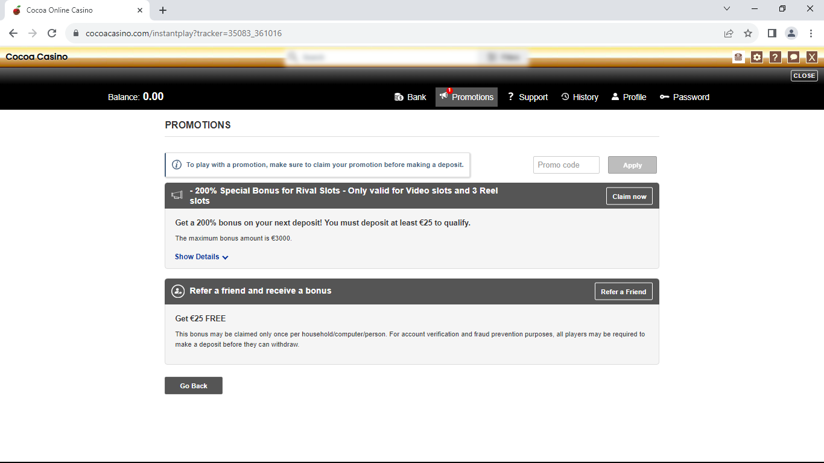Click the refer-a-friend person icon
The width and height of the screenshot is (824, 463).
click(177, 291)
